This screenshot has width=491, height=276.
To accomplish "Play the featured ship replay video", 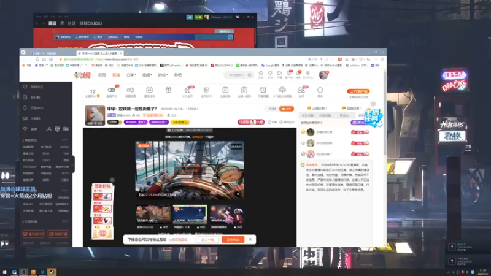I will (190, 171).
